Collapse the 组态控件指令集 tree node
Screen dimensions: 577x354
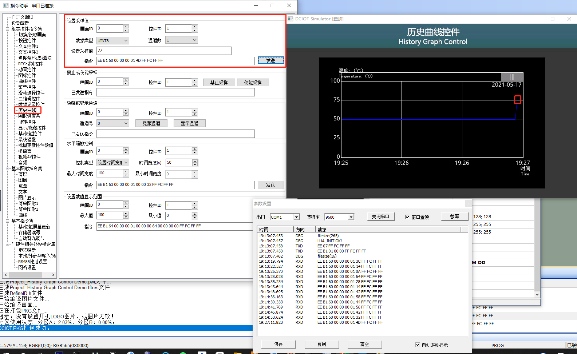tap(8, 29)
